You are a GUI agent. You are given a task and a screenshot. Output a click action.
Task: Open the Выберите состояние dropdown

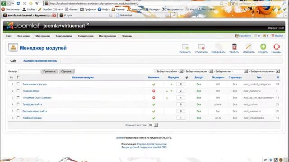click(264, 71)
